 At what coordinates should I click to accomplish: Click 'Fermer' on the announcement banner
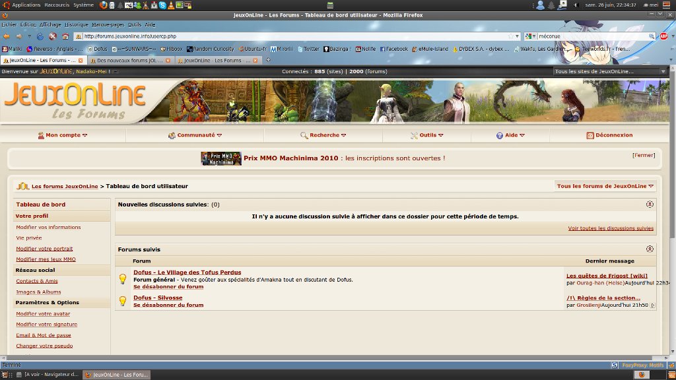[644, 155]
